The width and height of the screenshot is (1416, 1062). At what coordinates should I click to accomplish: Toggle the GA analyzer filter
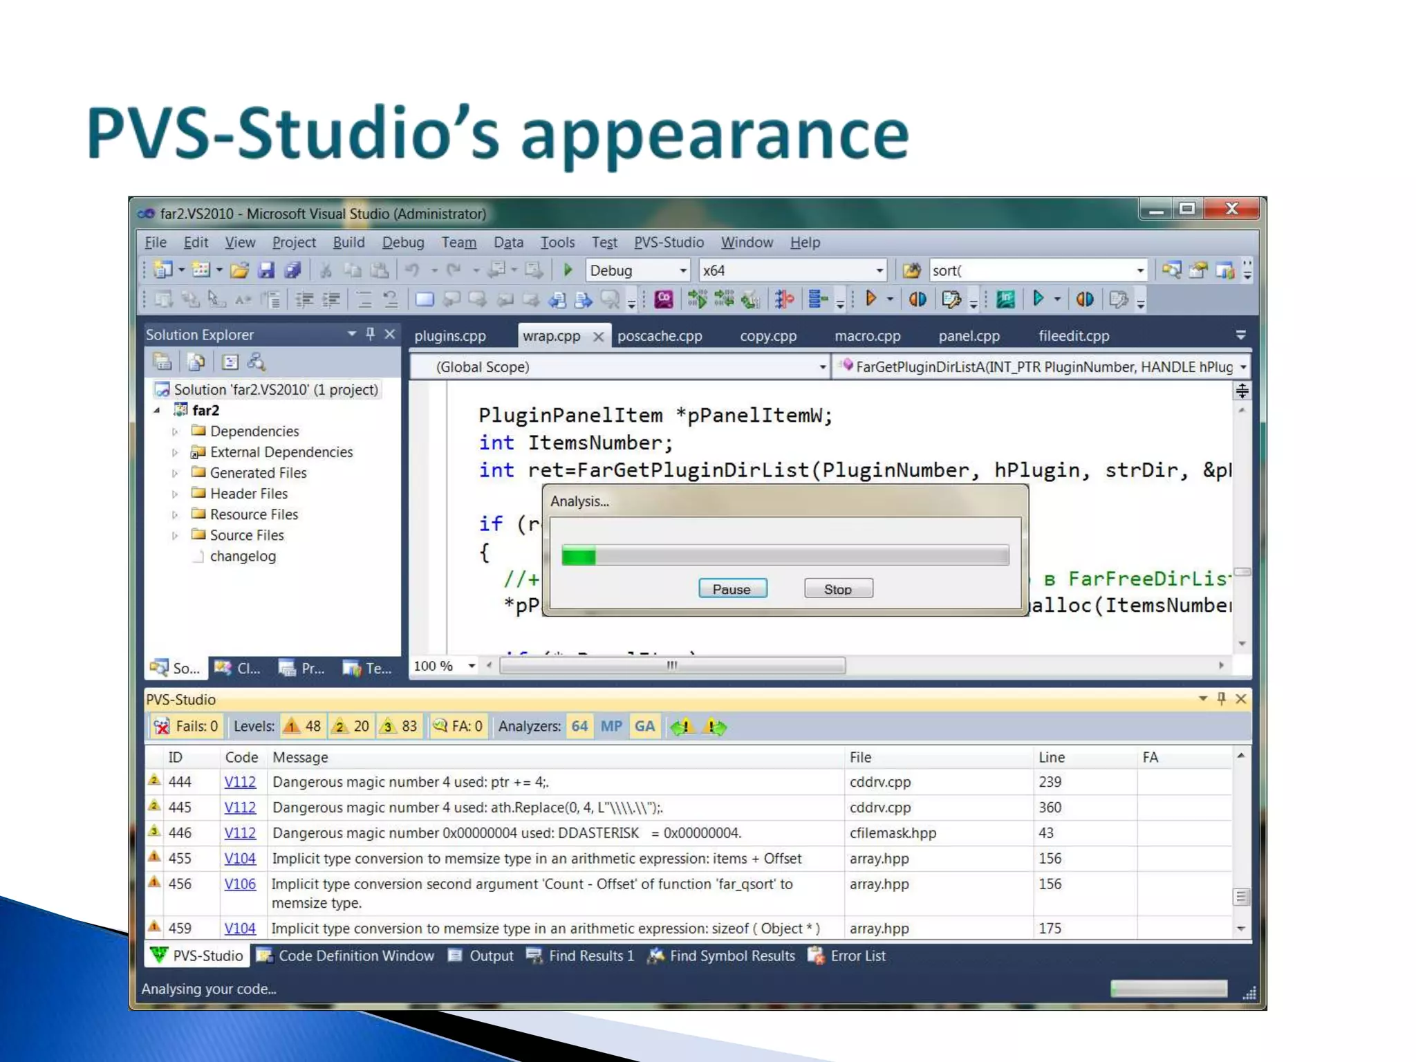point(644,727)
